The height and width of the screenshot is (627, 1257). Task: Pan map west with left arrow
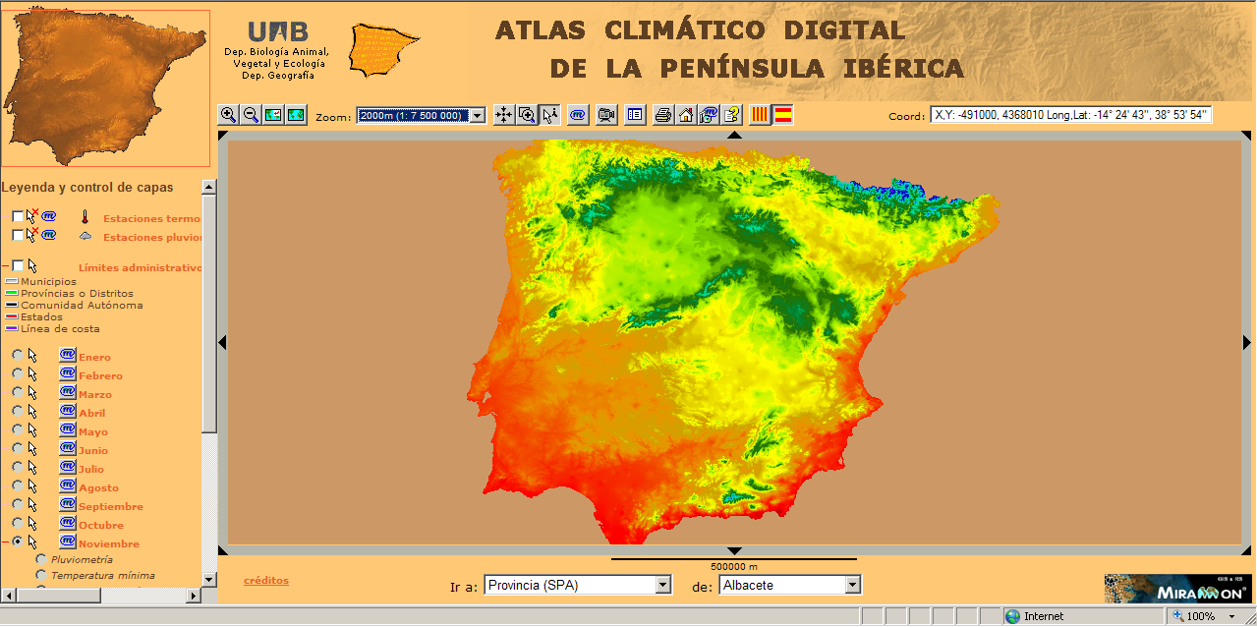pyautogui.click(x=222, y=342)
